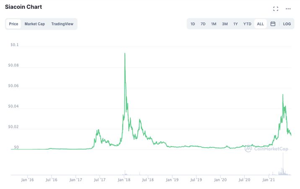Click the tallest 2021 volume bar
Image resolution: width=300 pixels, height=189 pixels.
(283, 164)
